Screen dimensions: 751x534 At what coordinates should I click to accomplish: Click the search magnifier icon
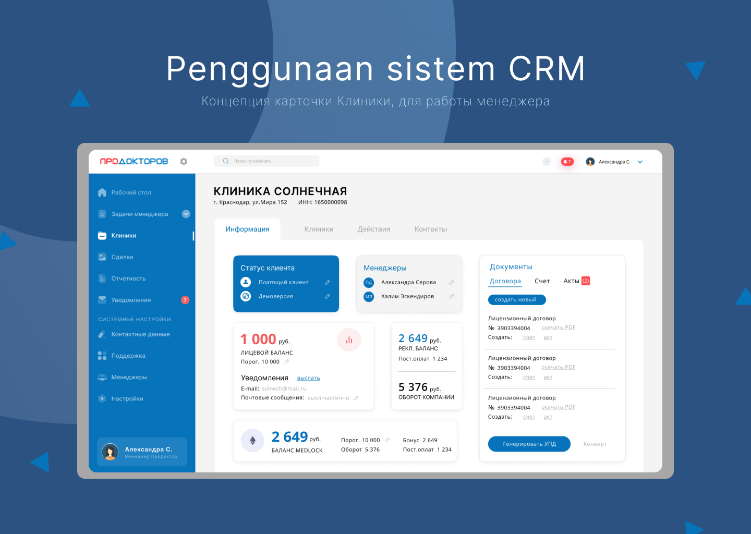point(226,161)
